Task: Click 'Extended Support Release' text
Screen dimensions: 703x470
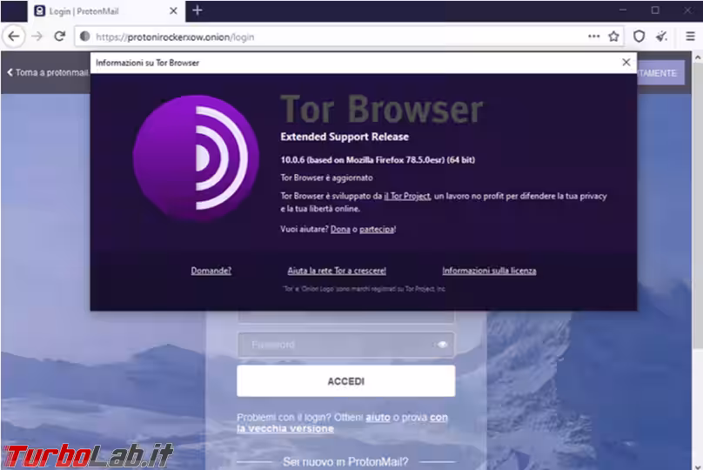Action: click(x=345, y=137)
